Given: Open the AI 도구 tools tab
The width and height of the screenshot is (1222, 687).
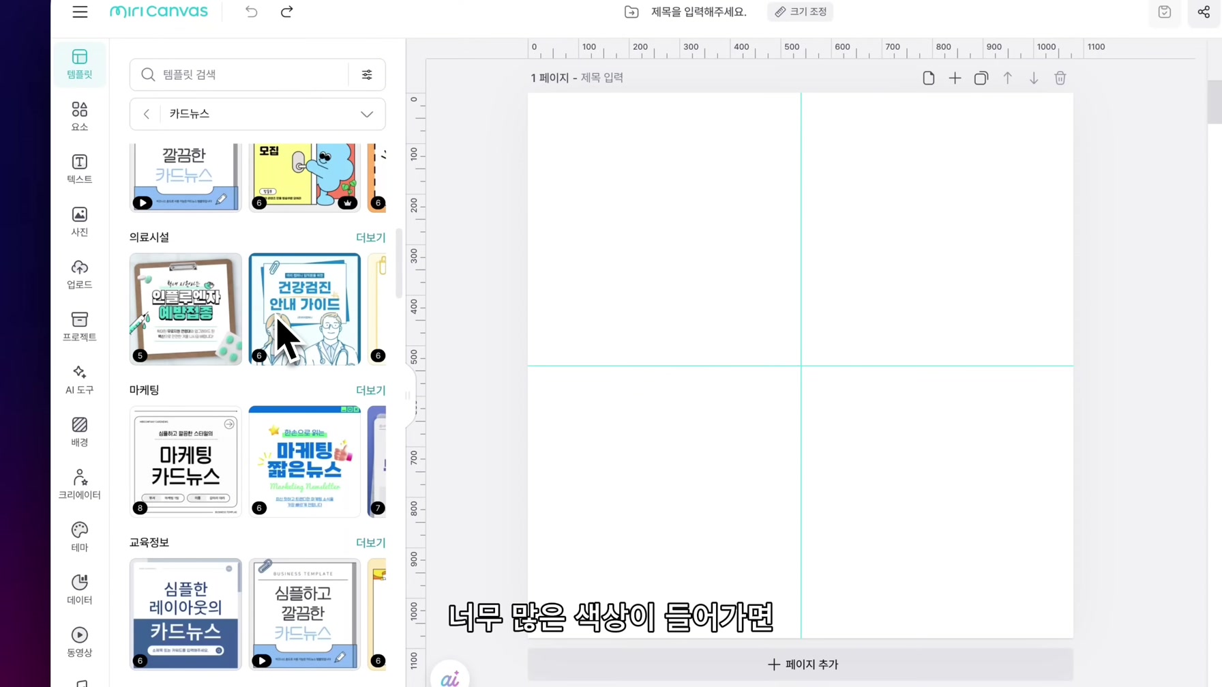Looking at the screenshot, I should point(80,379).
